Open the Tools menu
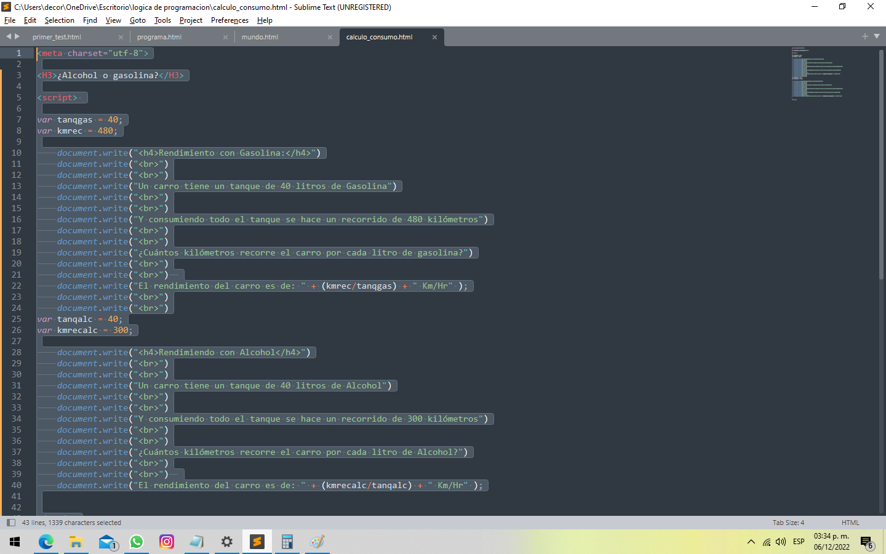Image resolution: width=886 pixels, height=554 pixels. [x=162, y=20]
